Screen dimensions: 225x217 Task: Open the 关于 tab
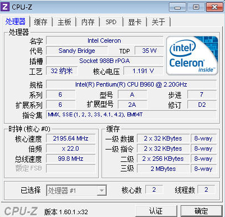coord(158,22)
